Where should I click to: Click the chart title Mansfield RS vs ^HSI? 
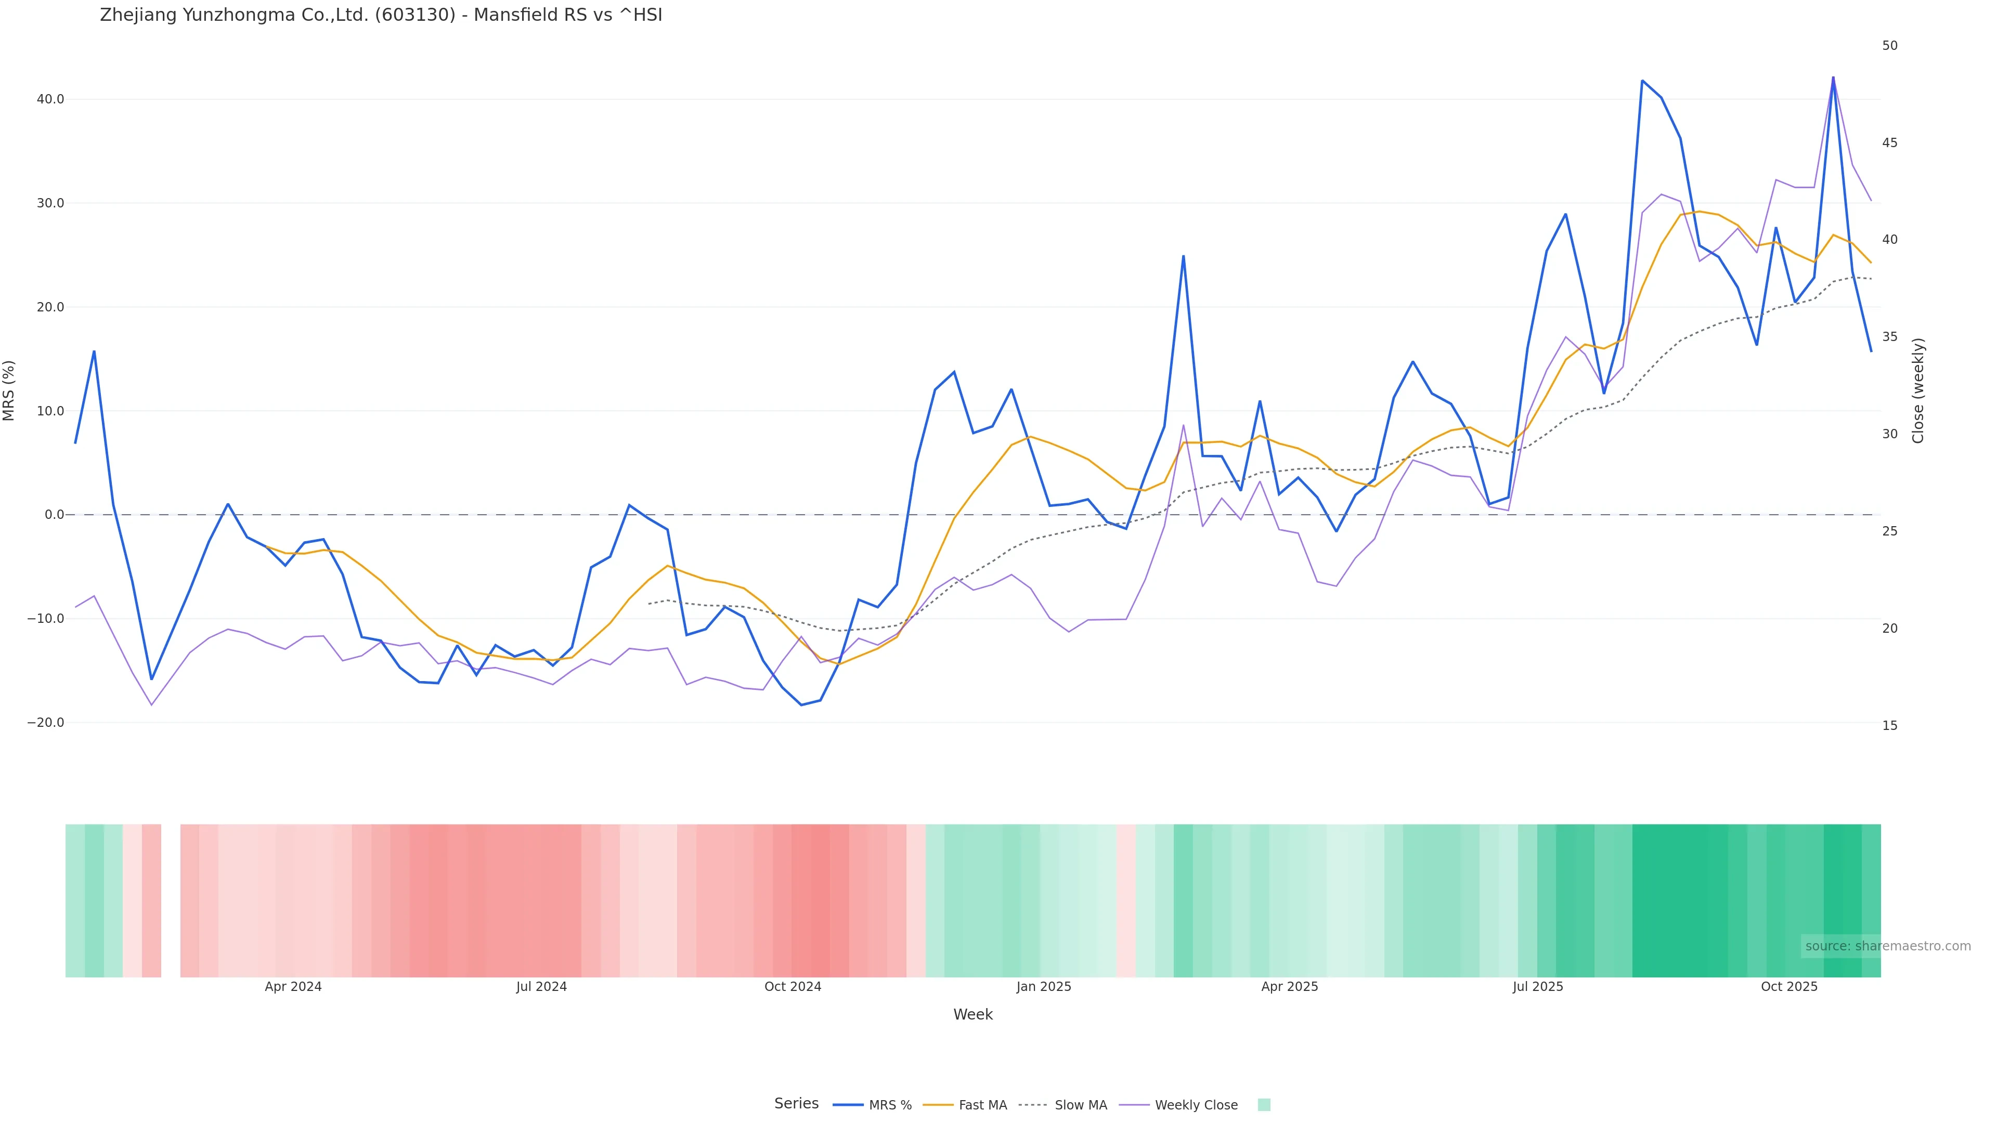tap(381, 15)
